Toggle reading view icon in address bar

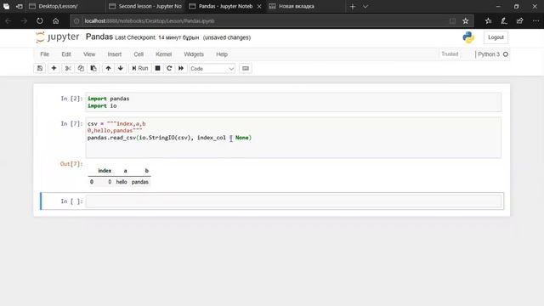(x=452, y=21)
